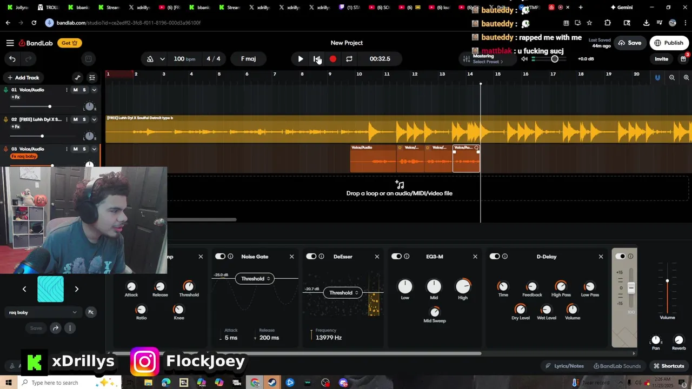Undo the last action
692x389 pixels.
[12, 59]
